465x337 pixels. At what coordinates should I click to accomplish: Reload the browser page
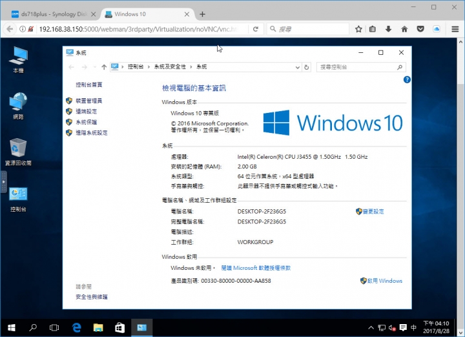[x=255, y=29]
